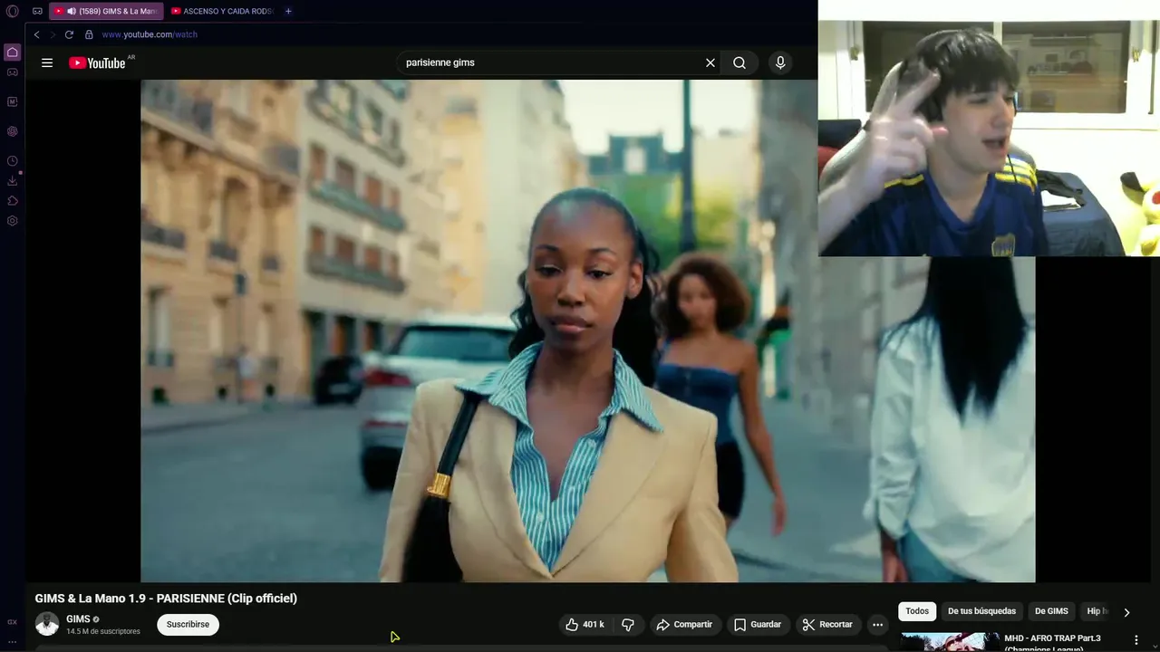Open the Opera main menu logo
The image size is (1160, 652).
(x=13, y=11)
